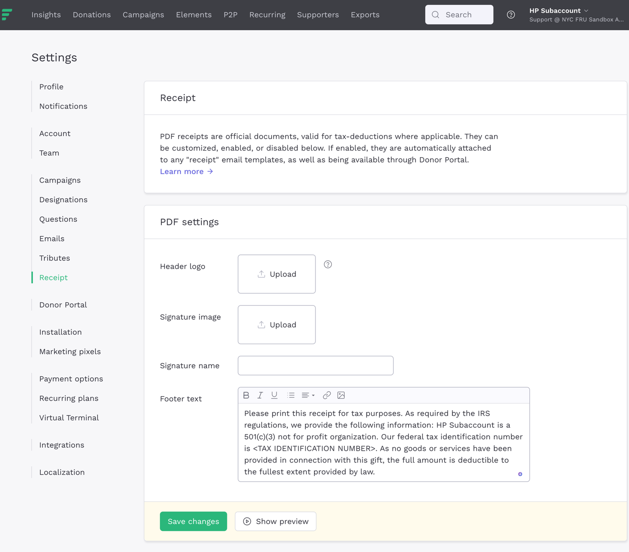
Task: Open the text alignment dropdown
Action: (x=308, y=395)
